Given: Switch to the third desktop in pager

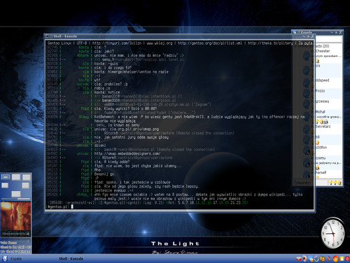Looking at the screenshot, I should coord(27,177).
